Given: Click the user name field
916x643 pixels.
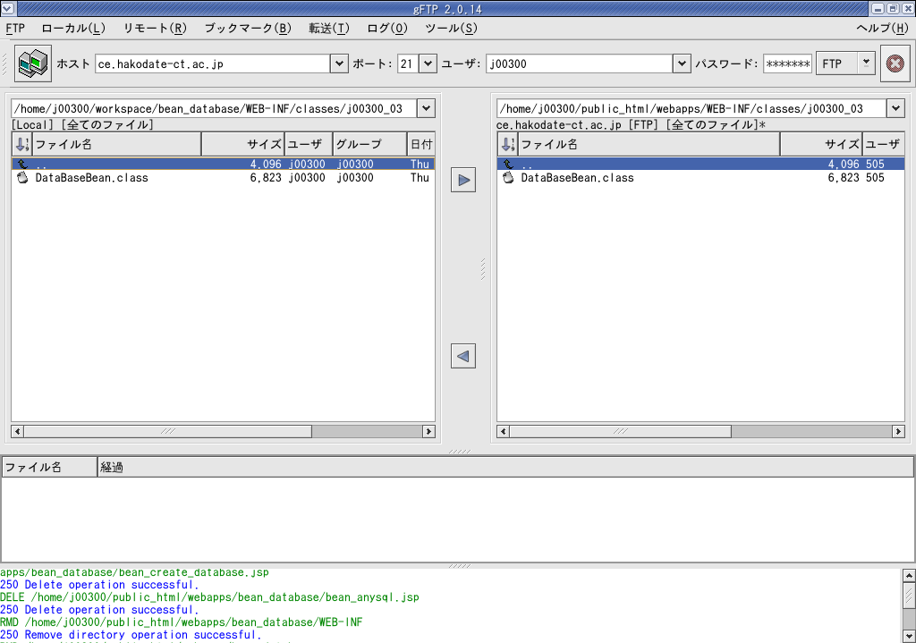Looking at the screenshot, I should pyautogui.click(x=580, y=63).
